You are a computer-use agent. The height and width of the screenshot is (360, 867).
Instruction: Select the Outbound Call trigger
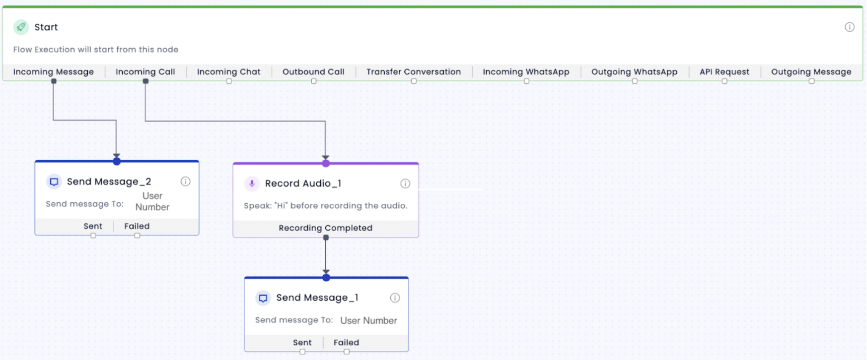tap(313, 72)
